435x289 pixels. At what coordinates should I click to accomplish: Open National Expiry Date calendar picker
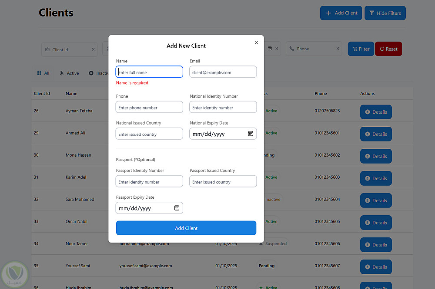pyautogui.click(x=251, y=134)
